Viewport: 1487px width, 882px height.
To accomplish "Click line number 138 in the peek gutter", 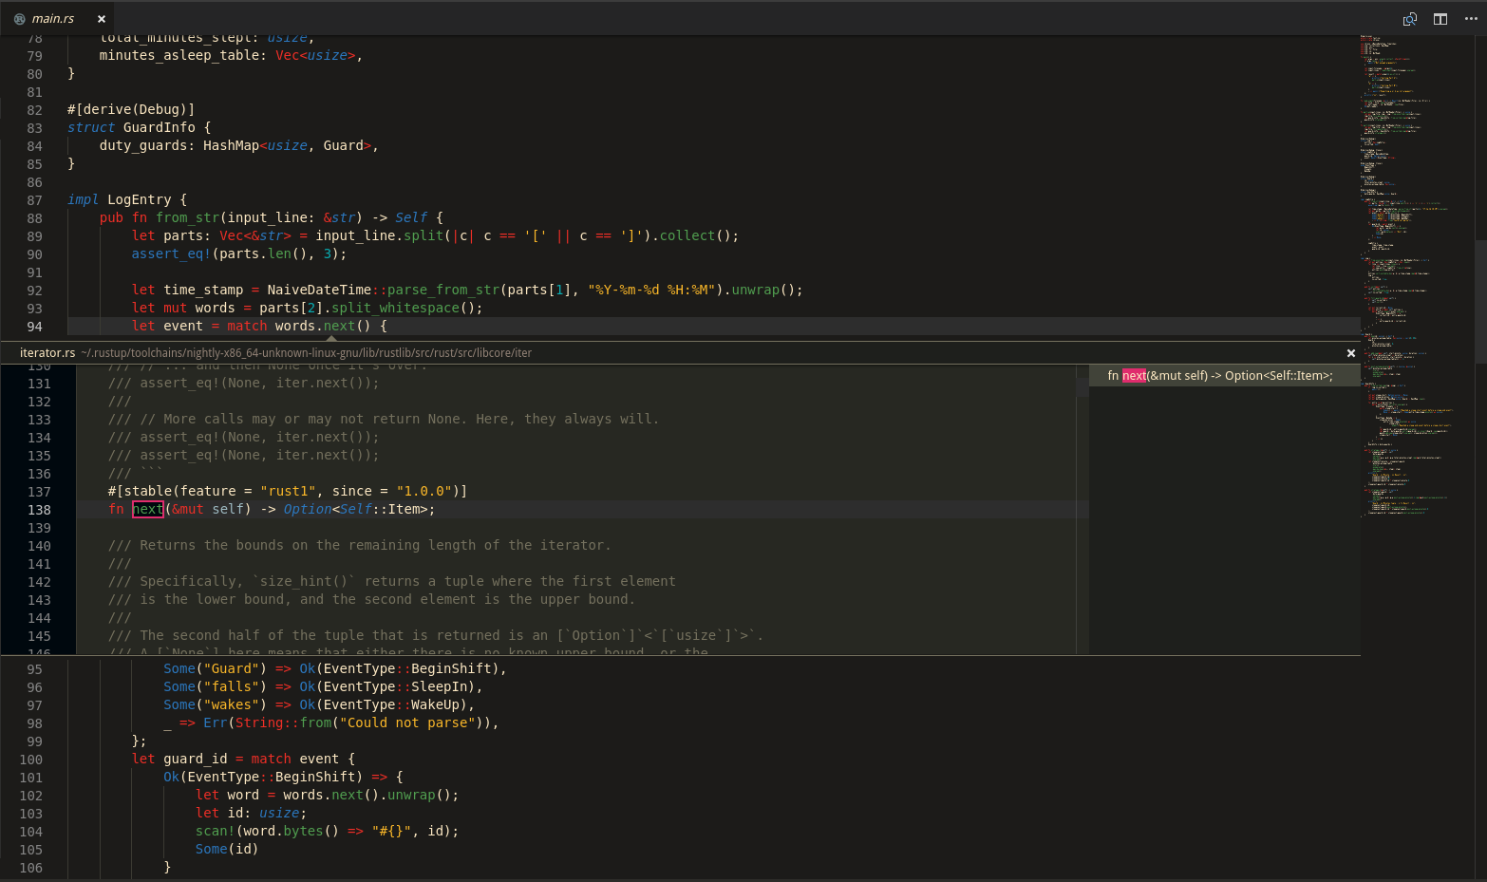I will [x=39, y=510].
